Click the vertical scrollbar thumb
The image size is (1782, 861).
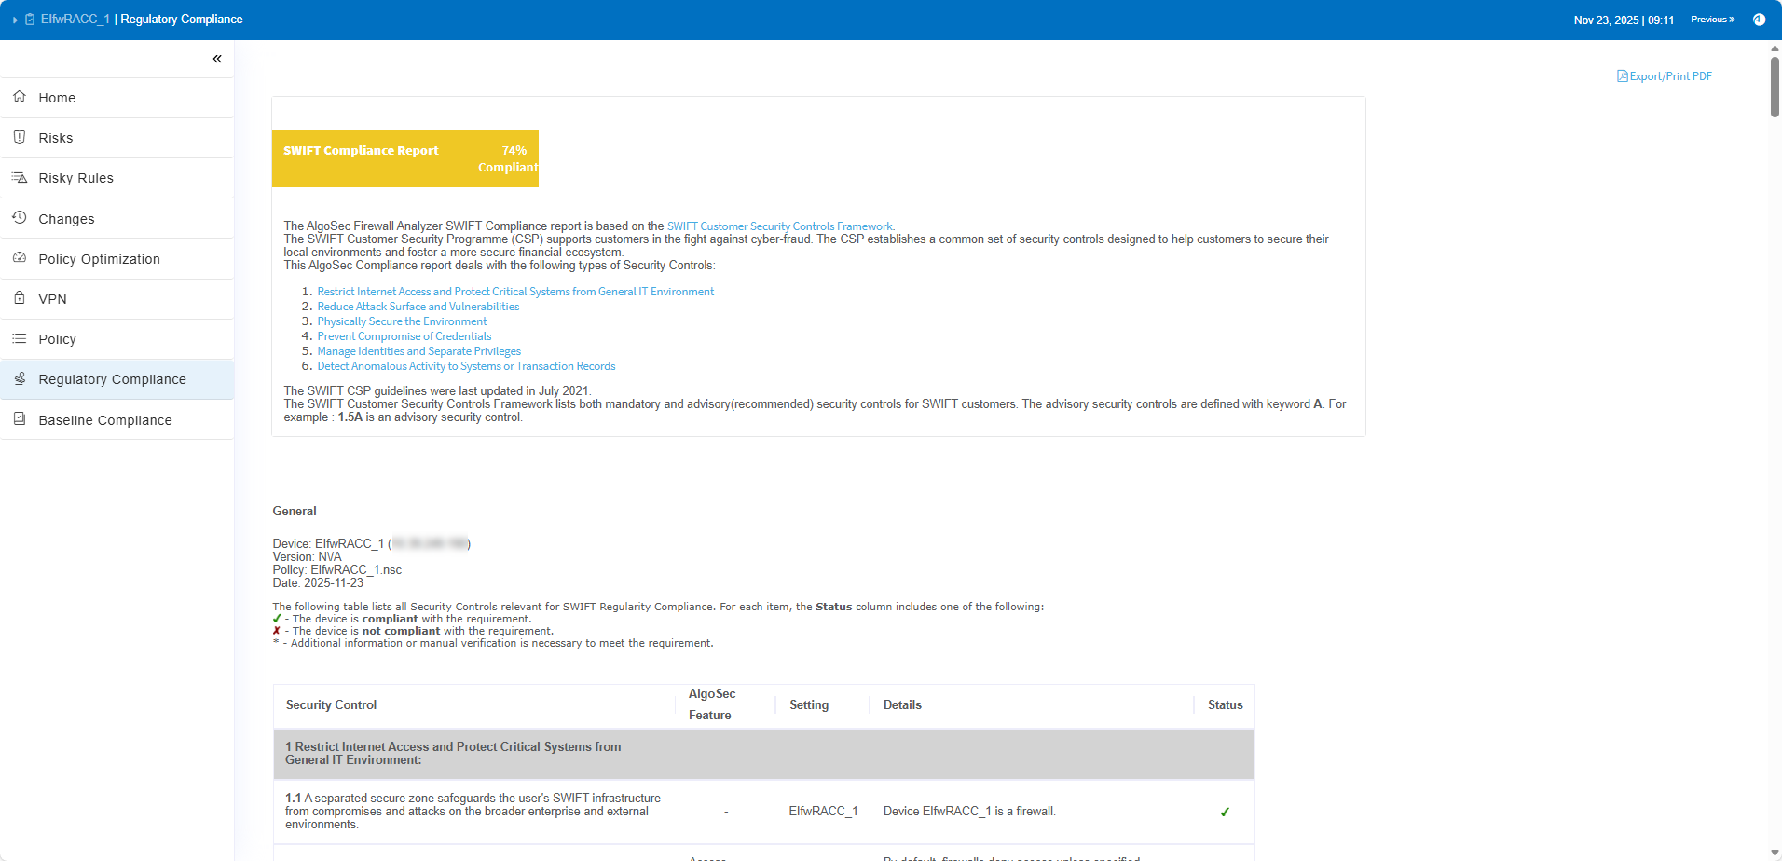(1775, 87)
